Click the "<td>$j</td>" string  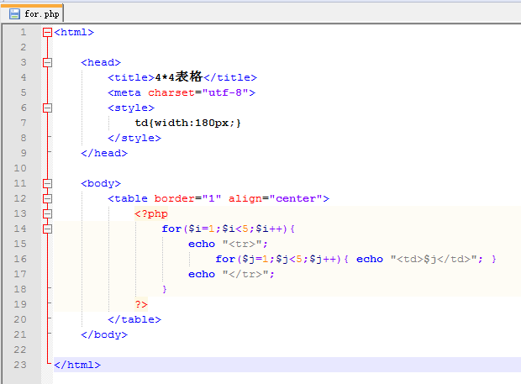[434, 259]
